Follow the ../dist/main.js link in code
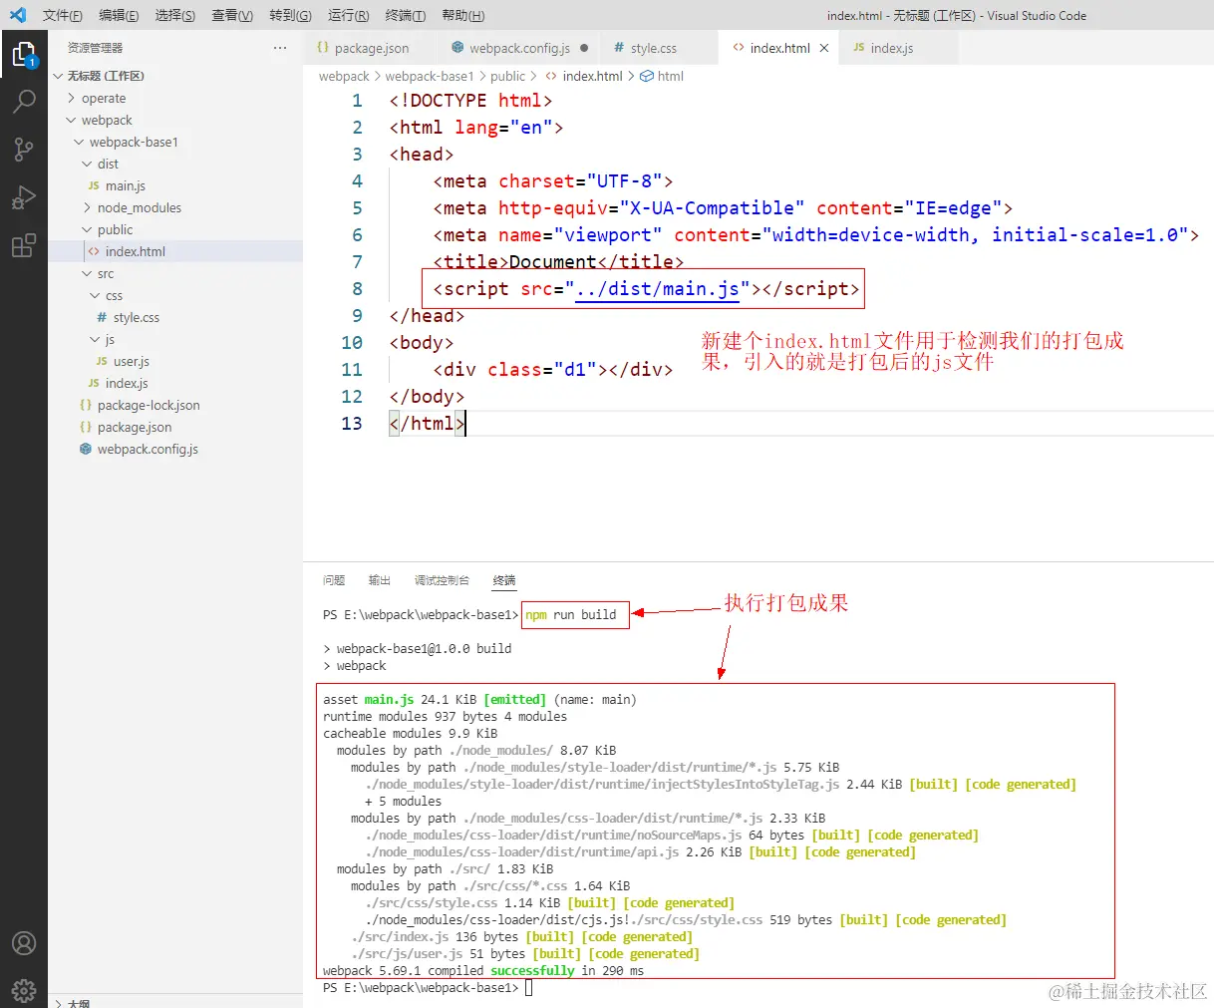The height and width of the screenshot is (1008, 1214). (657, 289)
